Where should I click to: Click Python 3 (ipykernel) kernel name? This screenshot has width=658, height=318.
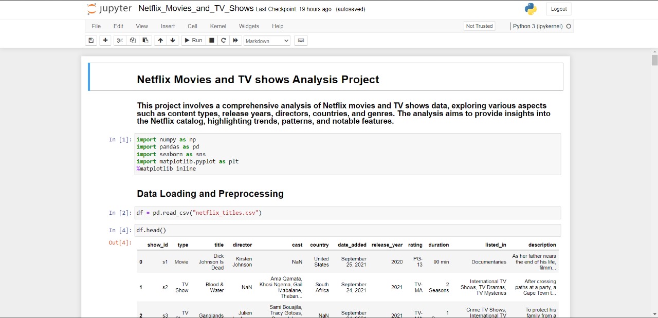pyautogui.click(x=538, y=26)
